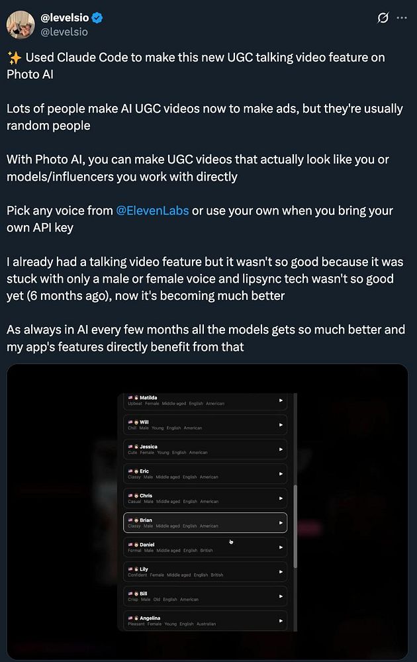Play the Chris voice preview
Image resolution: width=417 pixels, height=662 pixels.
point(281,498)
